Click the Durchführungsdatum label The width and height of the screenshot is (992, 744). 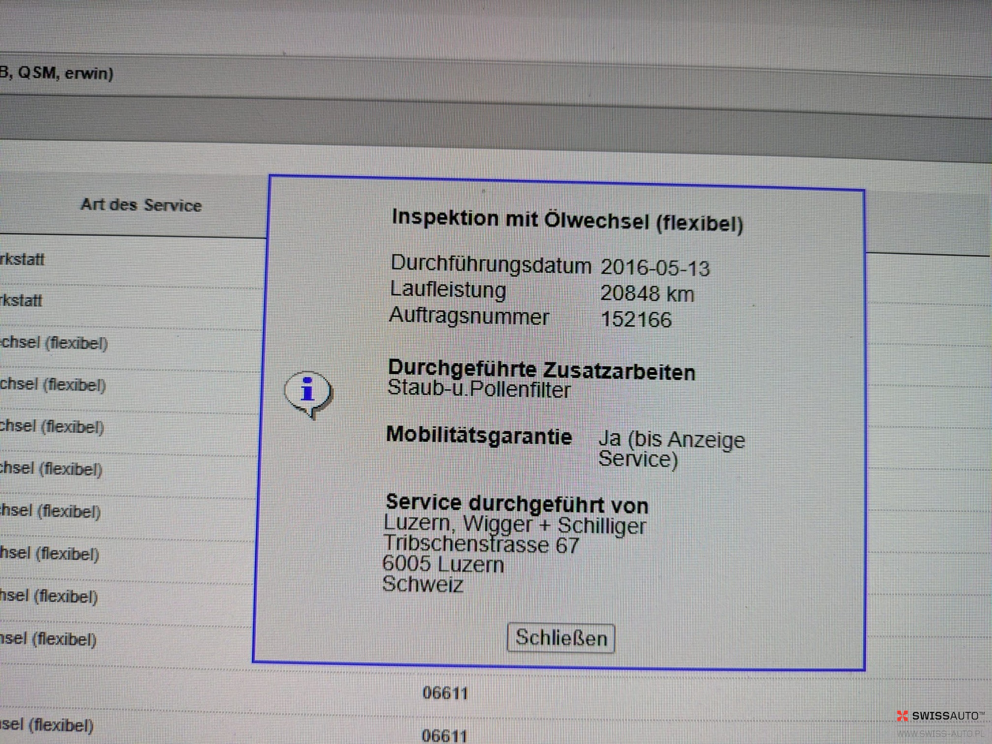491,264
